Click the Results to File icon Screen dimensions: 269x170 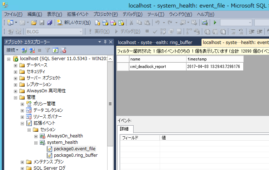223,31
